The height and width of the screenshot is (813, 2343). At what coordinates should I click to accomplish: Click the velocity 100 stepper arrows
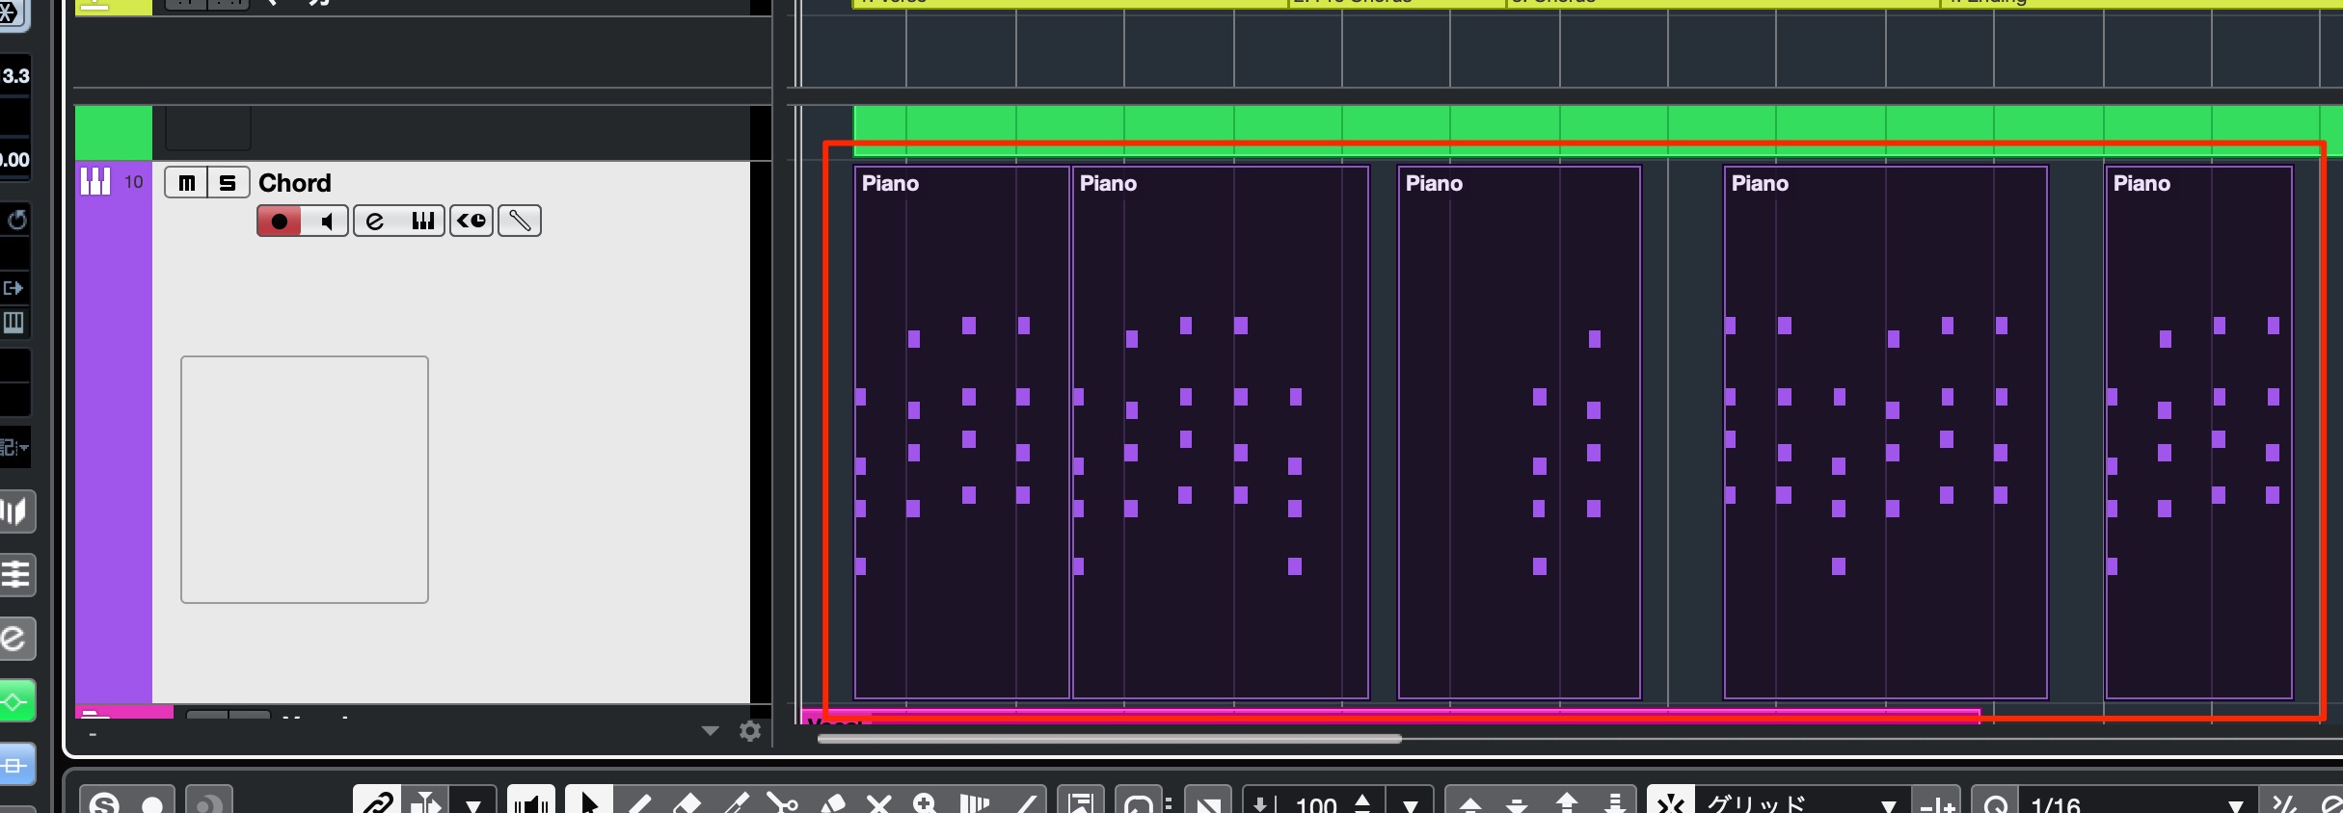click(x=1362, y=802)
